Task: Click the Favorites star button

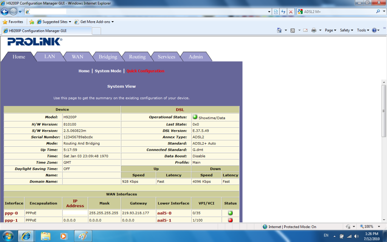Action: (x=13, y=22)
